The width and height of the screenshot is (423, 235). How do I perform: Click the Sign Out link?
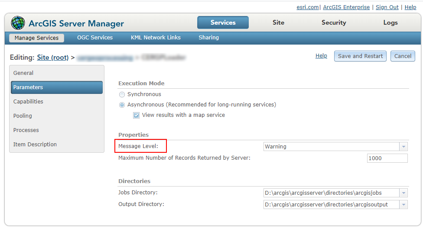tap(387, 7)
